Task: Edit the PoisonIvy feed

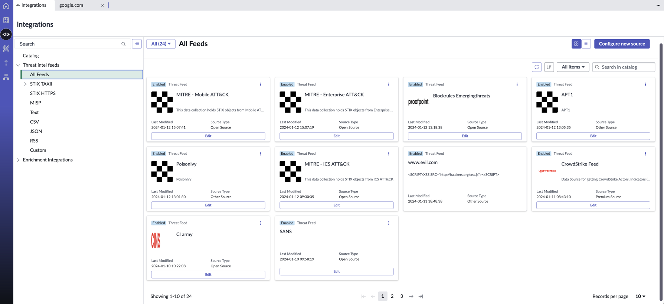Action: tap(208, 205)
